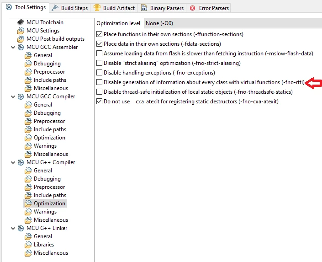Click the MCU G++ Linker tool icon
The height and width of the screenshot is (262, 322).
point(21,228)
